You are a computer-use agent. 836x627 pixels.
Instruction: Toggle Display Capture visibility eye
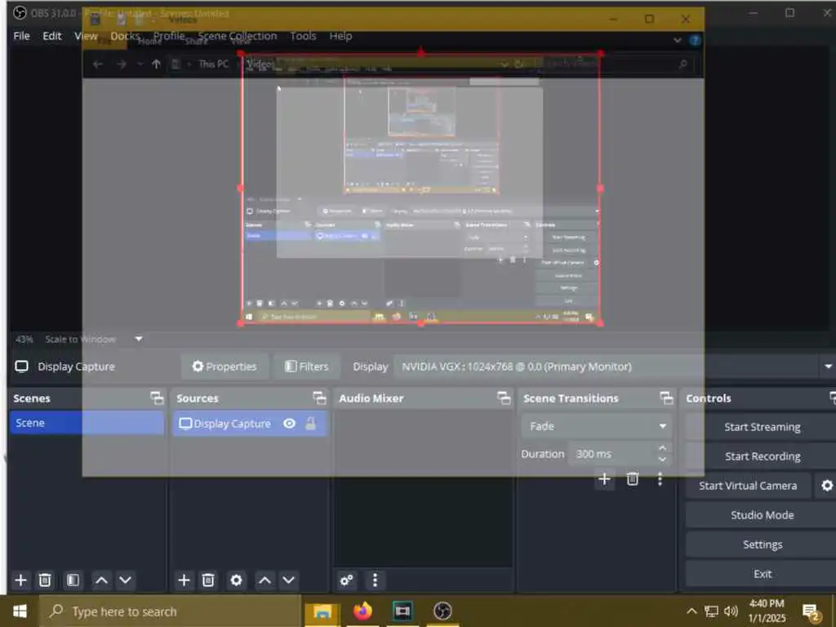(290, 424)
